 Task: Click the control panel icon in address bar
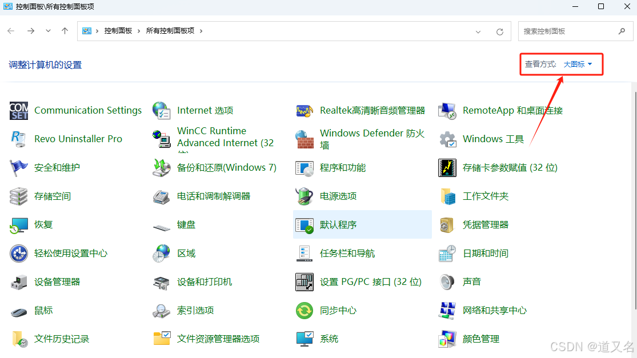tap(86, 31)
